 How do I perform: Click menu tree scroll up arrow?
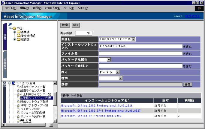pos(55,83)
